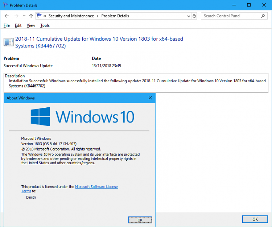Click the Installation Successful description text
272x227 pixels.
click(137, 83)
